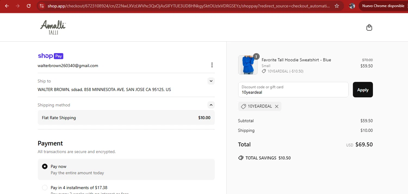
Task: Open the three-dot account options menu
Action: [x=212, y=65]
